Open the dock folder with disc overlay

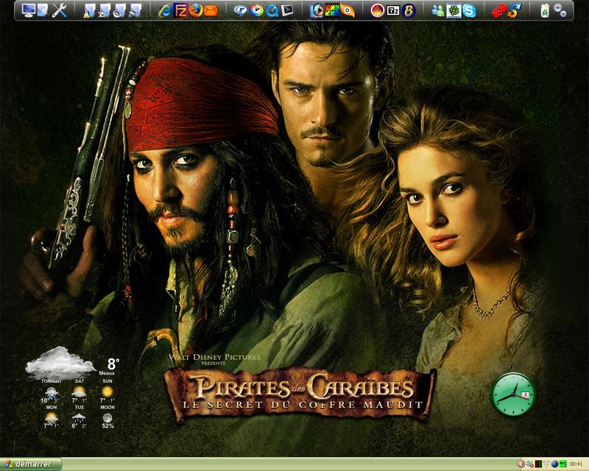120,10
